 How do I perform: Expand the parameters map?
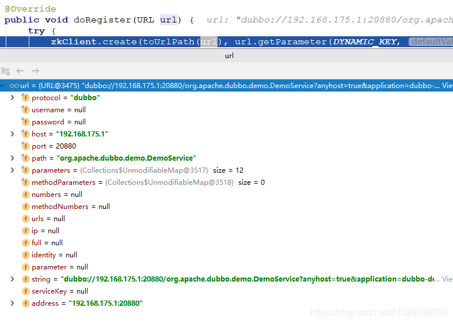(x=13, y=170)
